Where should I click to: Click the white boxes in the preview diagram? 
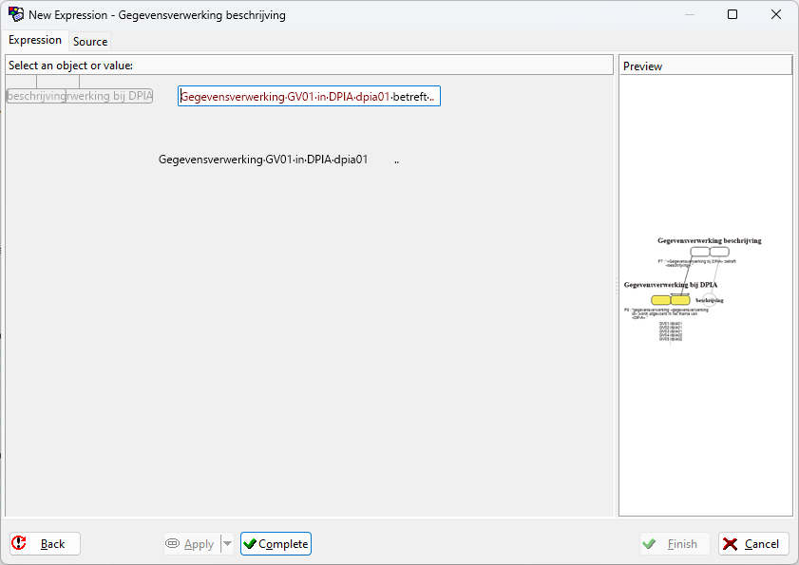(710, 252)
